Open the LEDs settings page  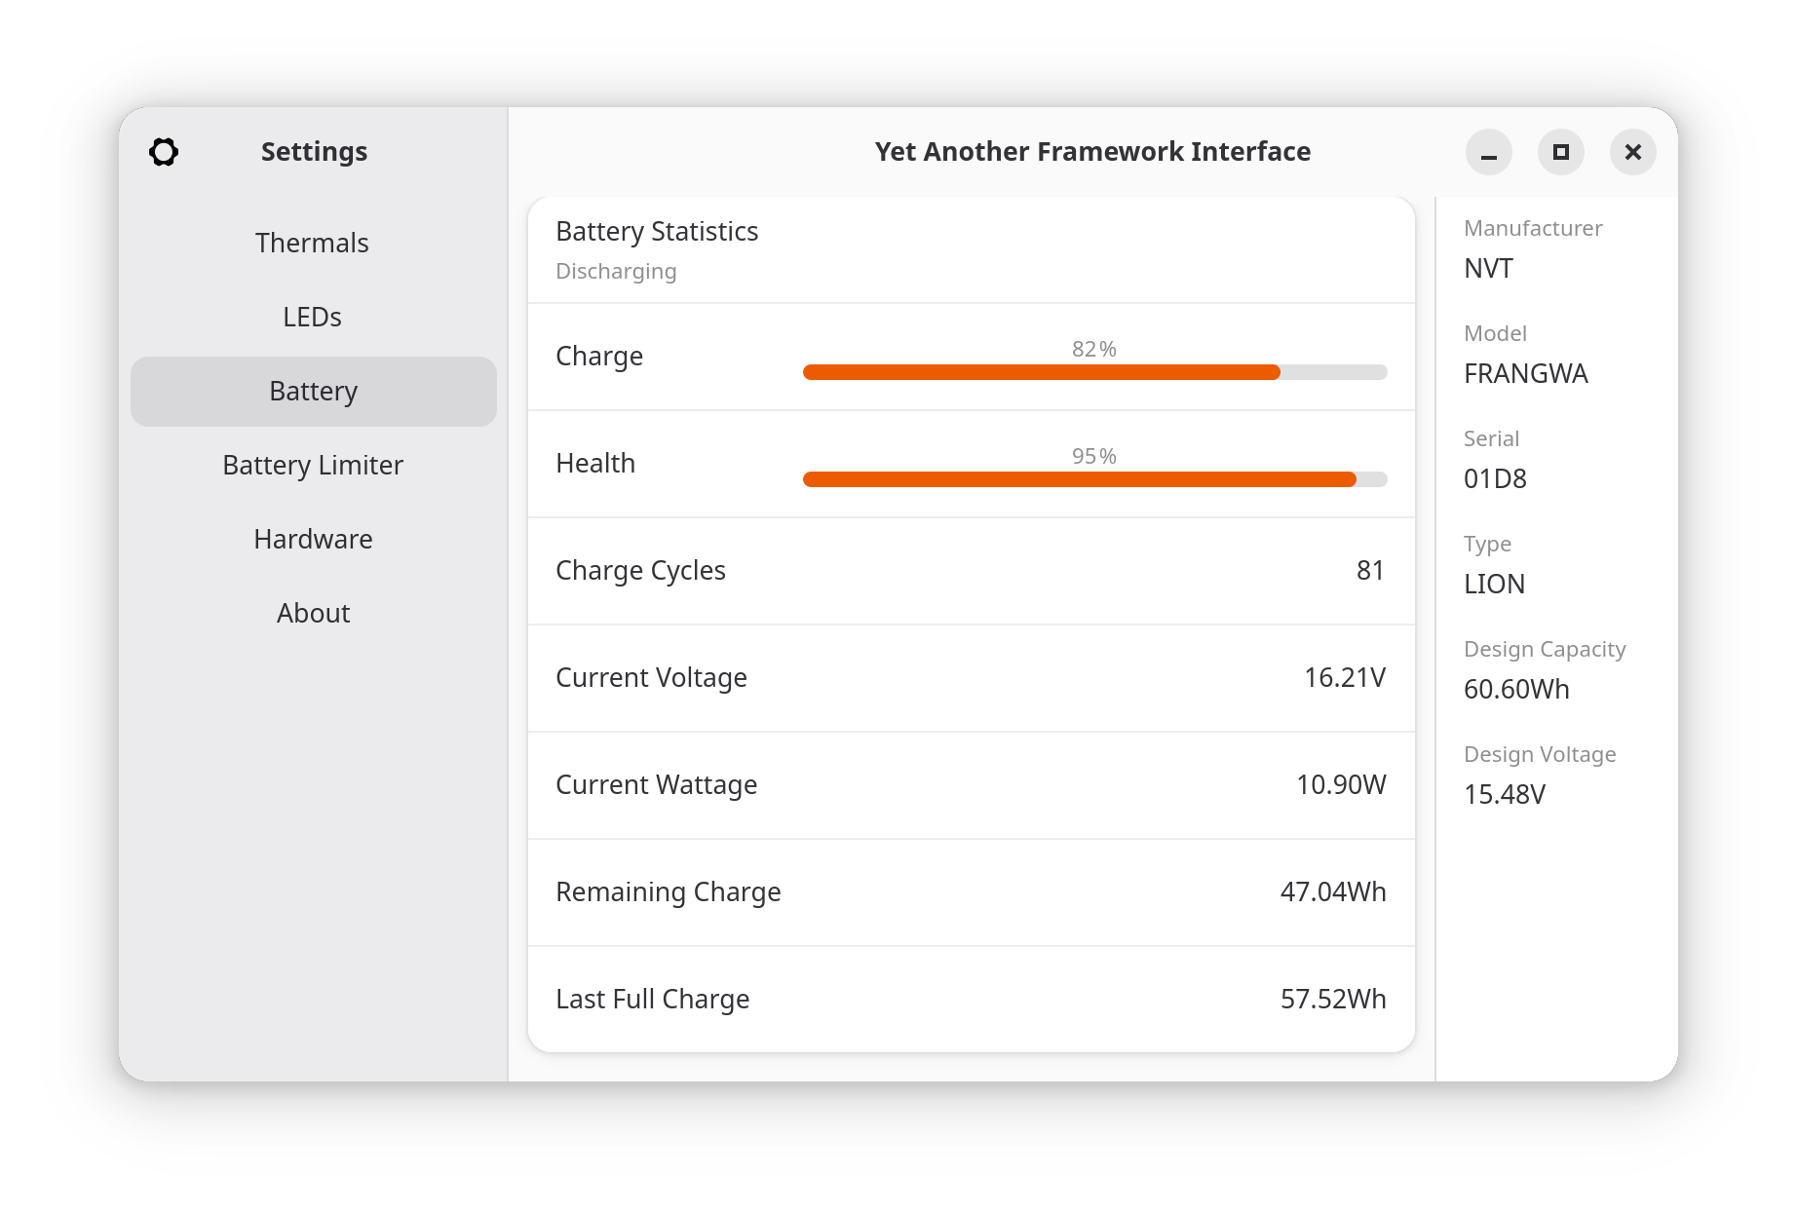(x=312, y=317)
